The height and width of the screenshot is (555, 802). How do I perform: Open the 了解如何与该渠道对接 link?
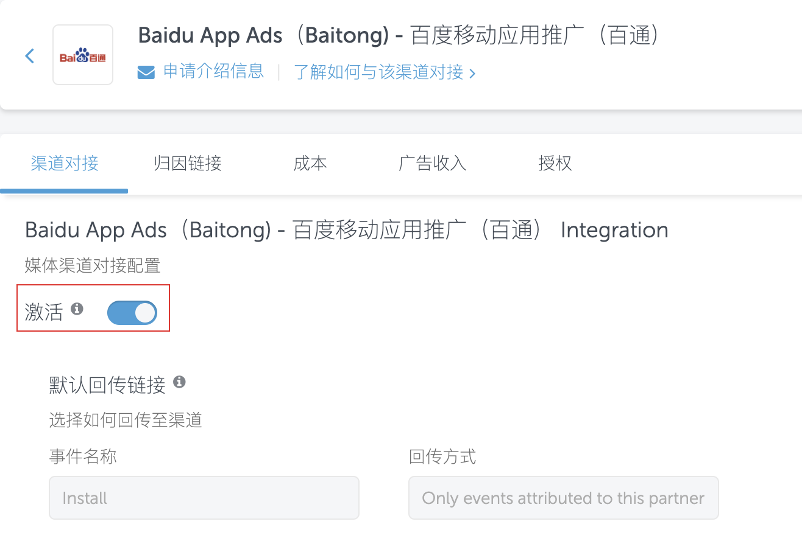tap(378, 72)
